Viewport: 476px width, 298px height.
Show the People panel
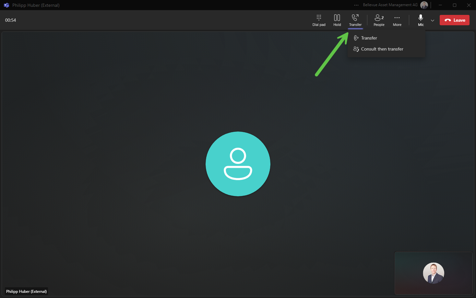click(379, 20)
